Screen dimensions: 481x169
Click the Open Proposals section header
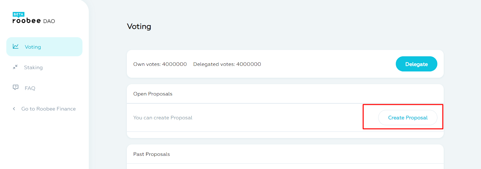point(153,94)
